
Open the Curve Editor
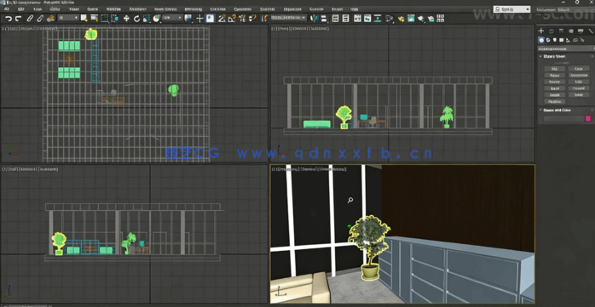367,18
